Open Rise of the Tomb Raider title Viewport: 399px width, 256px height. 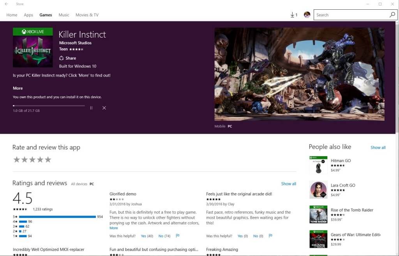352,210
